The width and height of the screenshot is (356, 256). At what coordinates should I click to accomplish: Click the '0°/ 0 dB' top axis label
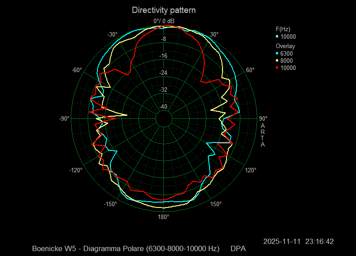coord(164,21)
